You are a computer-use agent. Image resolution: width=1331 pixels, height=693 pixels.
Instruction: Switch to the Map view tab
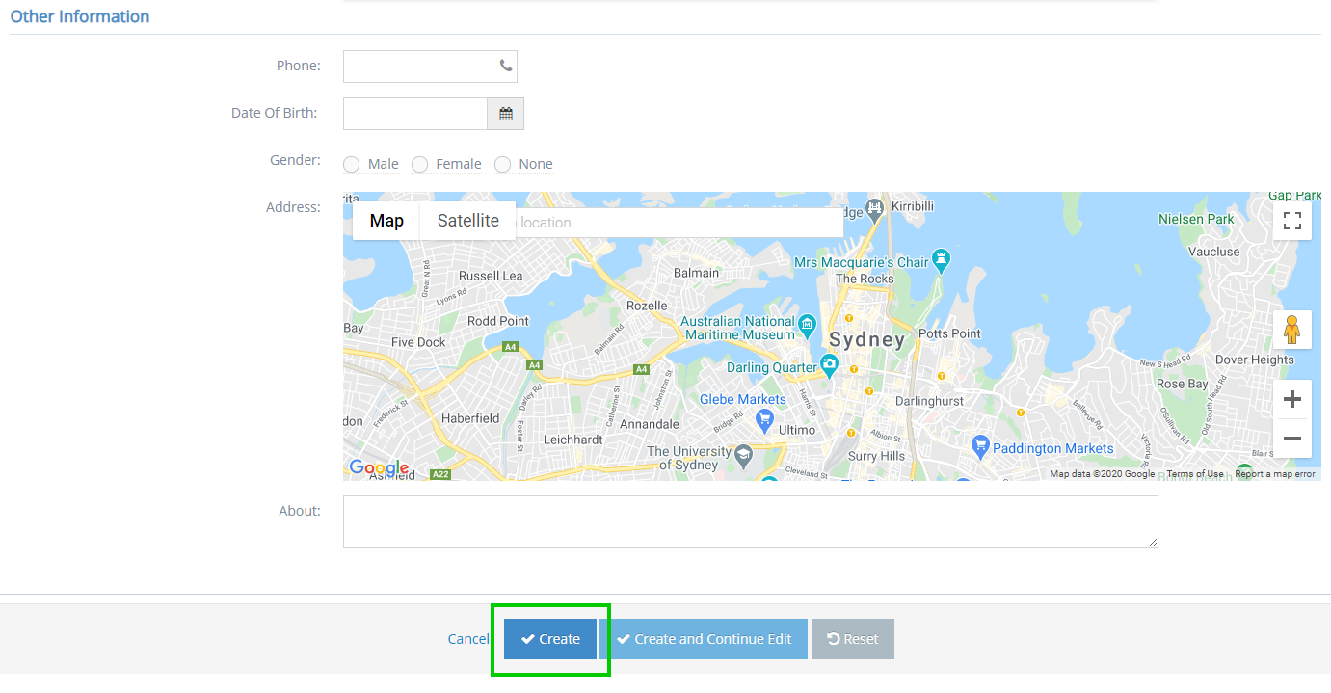click(386, 221)
